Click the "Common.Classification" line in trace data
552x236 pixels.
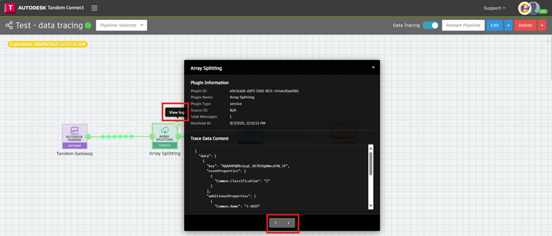(242, 181)
